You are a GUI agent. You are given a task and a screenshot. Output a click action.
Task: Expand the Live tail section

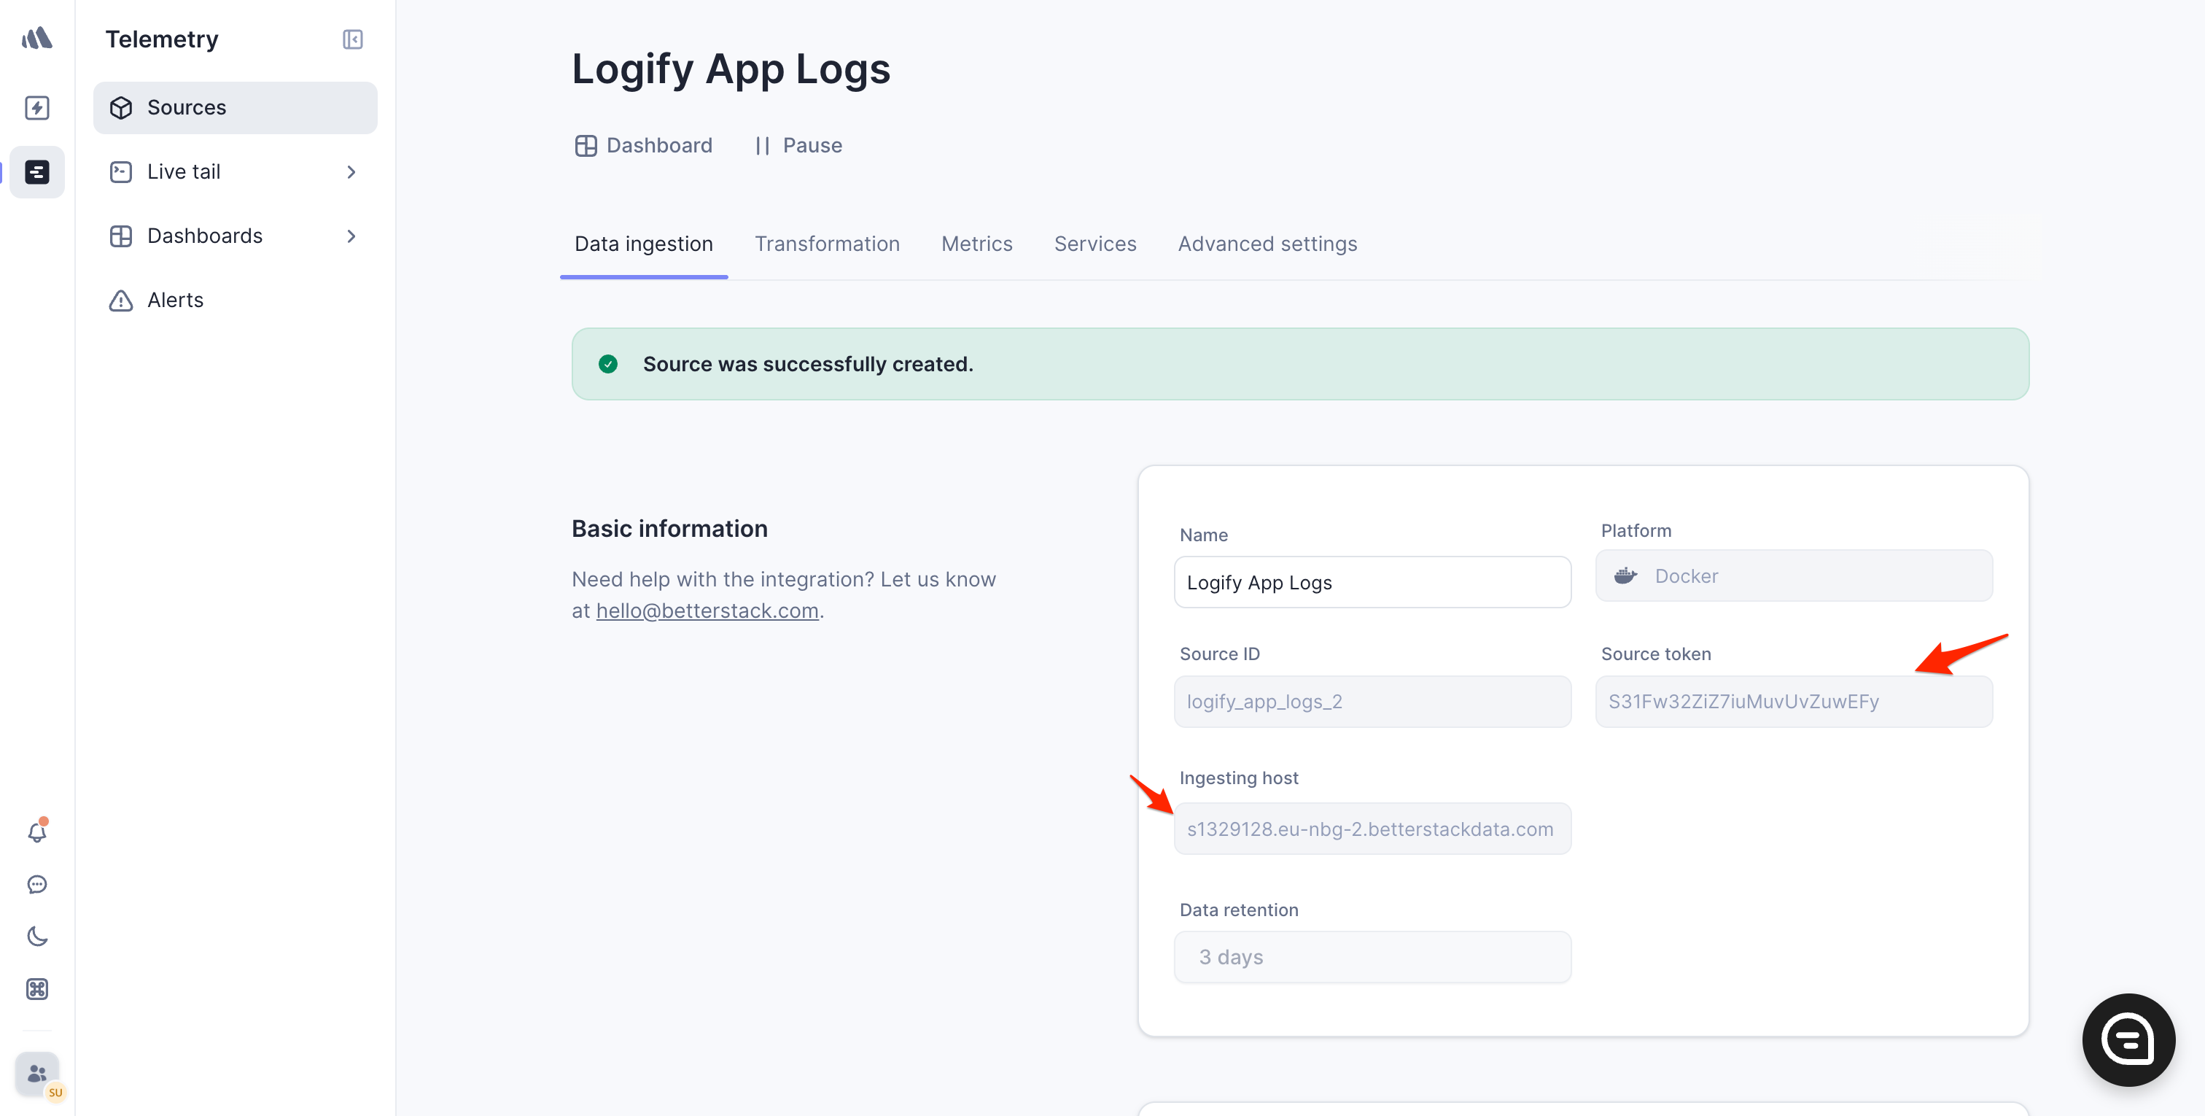(351, 171)
